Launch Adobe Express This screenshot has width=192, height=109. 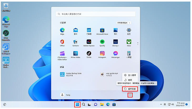click(89, 43)
